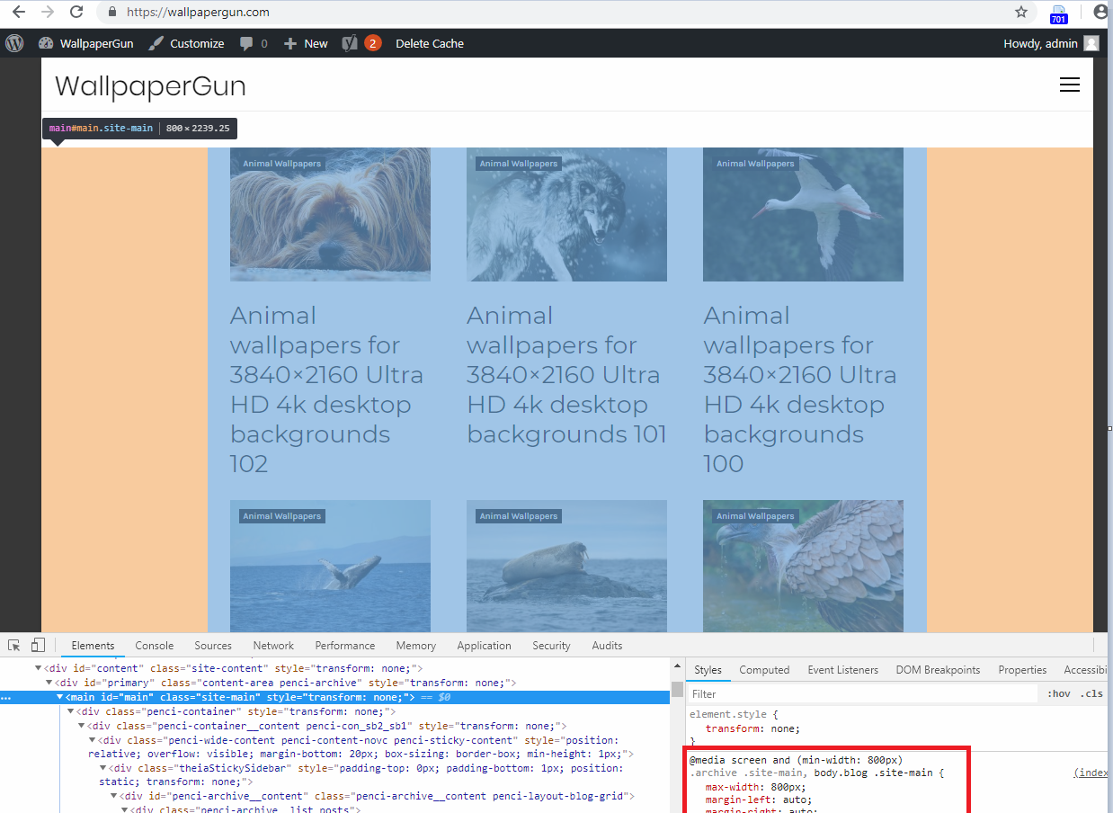Toggle the device toolbar icon
The width and height of the screenshot is (1113, 813).
(38, 645)
